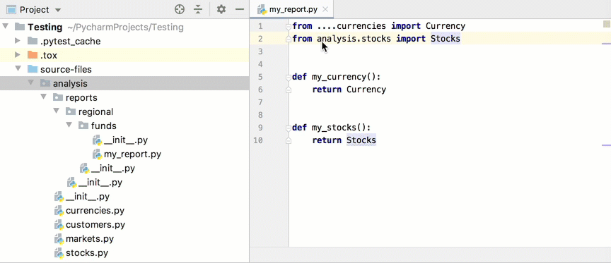Collapse the Testing project root
Screen dimensions: 611x263
point(5,26)
